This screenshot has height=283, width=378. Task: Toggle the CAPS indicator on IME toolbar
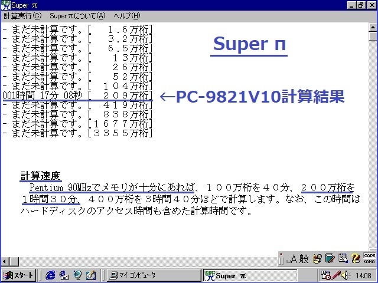(x=369, y=255)
